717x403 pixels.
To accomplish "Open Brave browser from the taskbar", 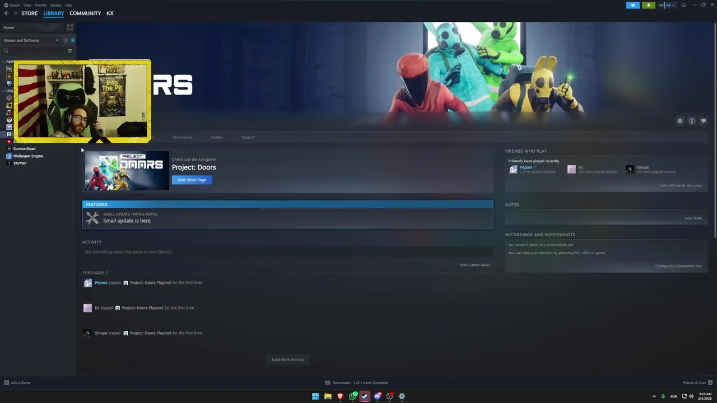I will click(x=340, y=396).
